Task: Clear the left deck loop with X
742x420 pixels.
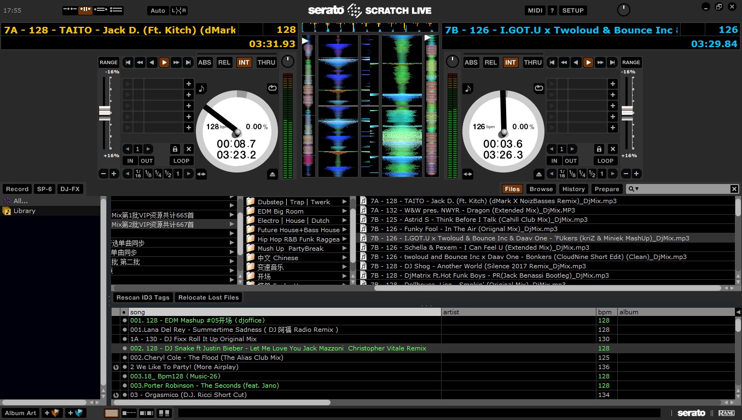Action: [189, 149]
